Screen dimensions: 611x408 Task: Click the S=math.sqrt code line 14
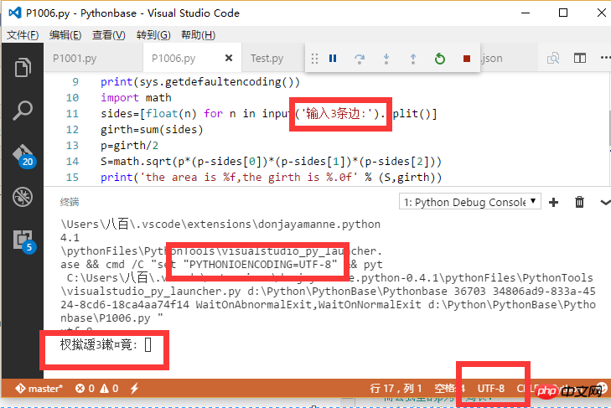(x=272, y=162)
